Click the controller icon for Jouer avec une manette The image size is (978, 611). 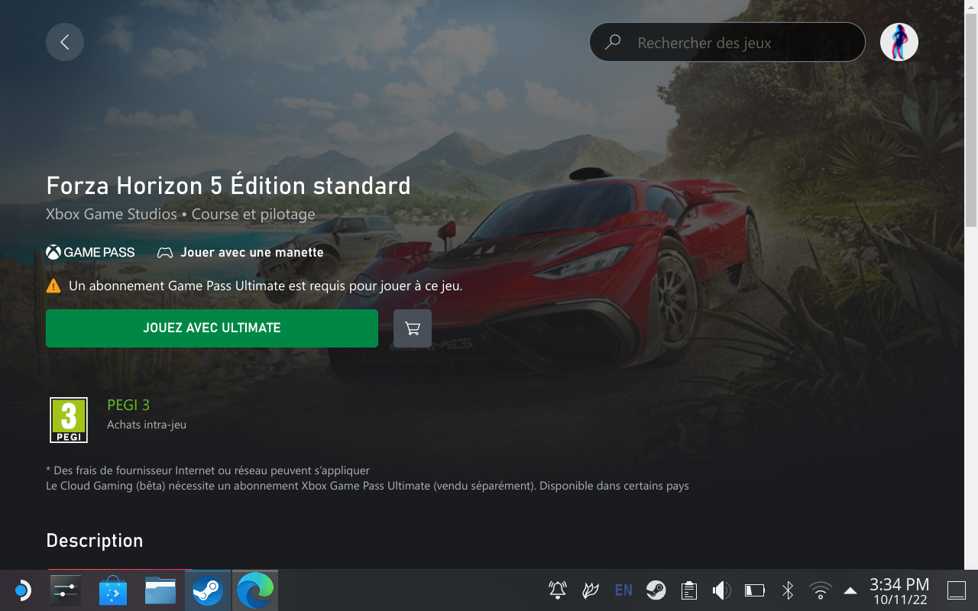click(165, 253)
